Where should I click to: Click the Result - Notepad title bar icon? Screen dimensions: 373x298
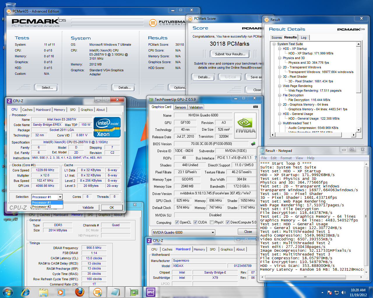click(261, 150)
